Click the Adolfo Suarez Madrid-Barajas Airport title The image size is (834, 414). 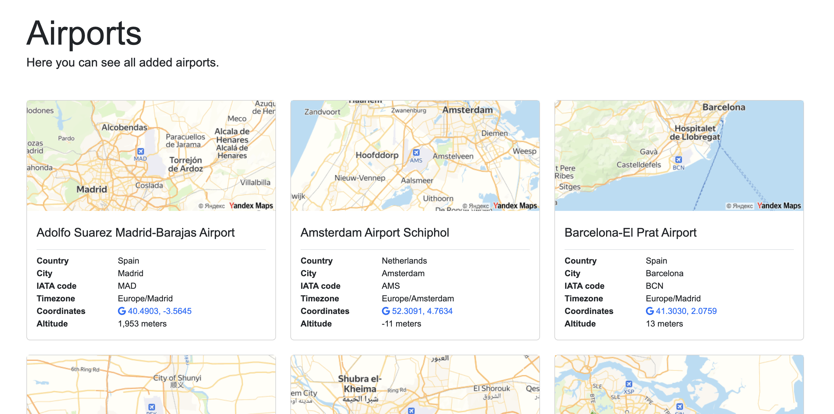[x=136, y=232]
